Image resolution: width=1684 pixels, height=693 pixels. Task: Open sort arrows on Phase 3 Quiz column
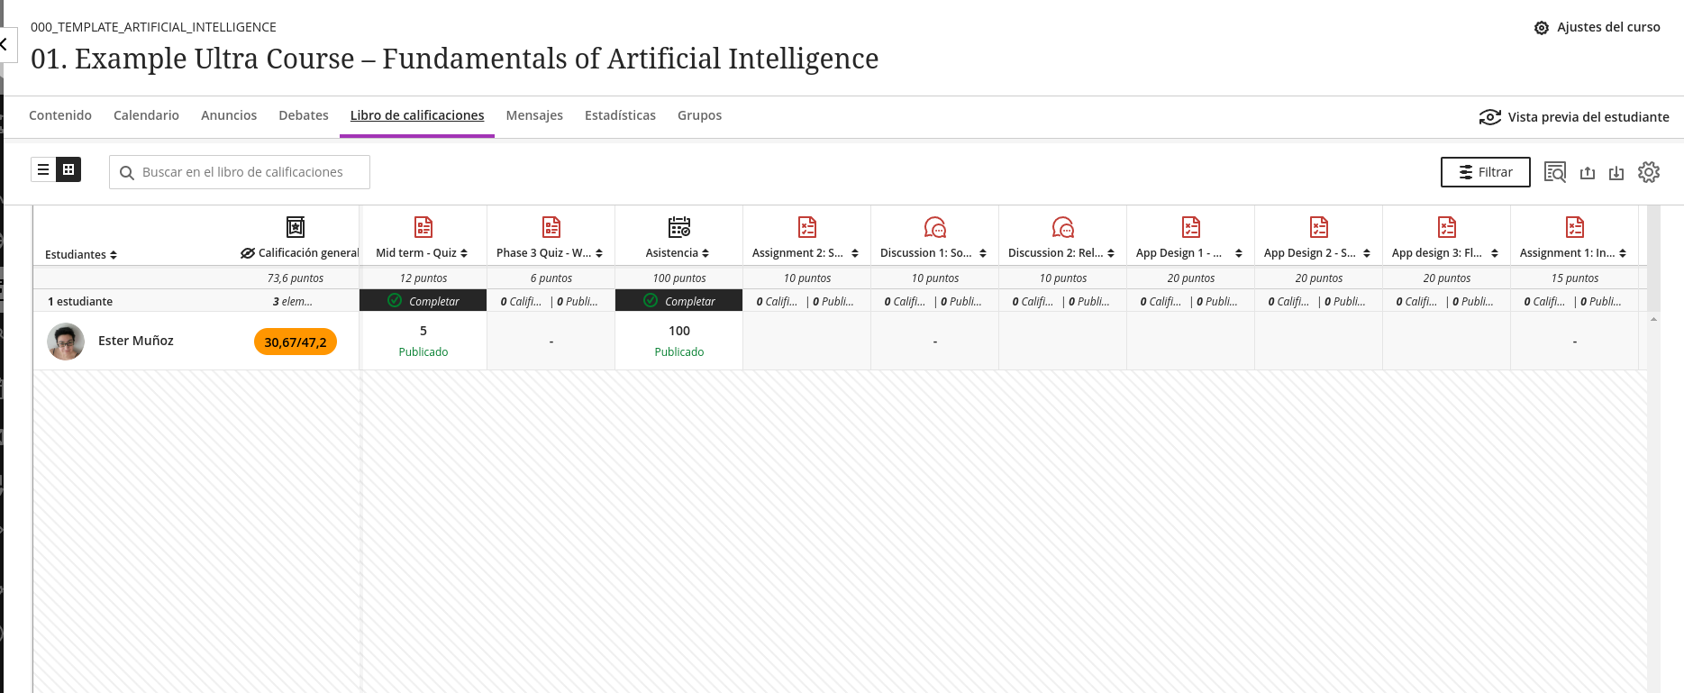(x=599, y=253)
